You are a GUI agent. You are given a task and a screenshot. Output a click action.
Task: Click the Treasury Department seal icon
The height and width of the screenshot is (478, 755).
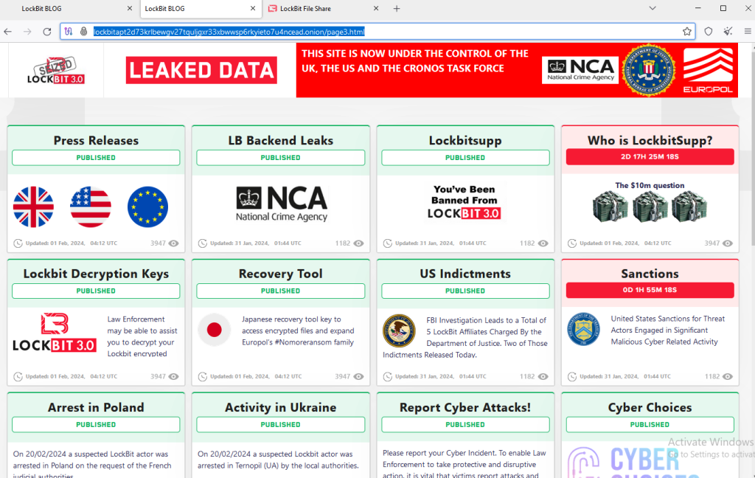[584, 329]
